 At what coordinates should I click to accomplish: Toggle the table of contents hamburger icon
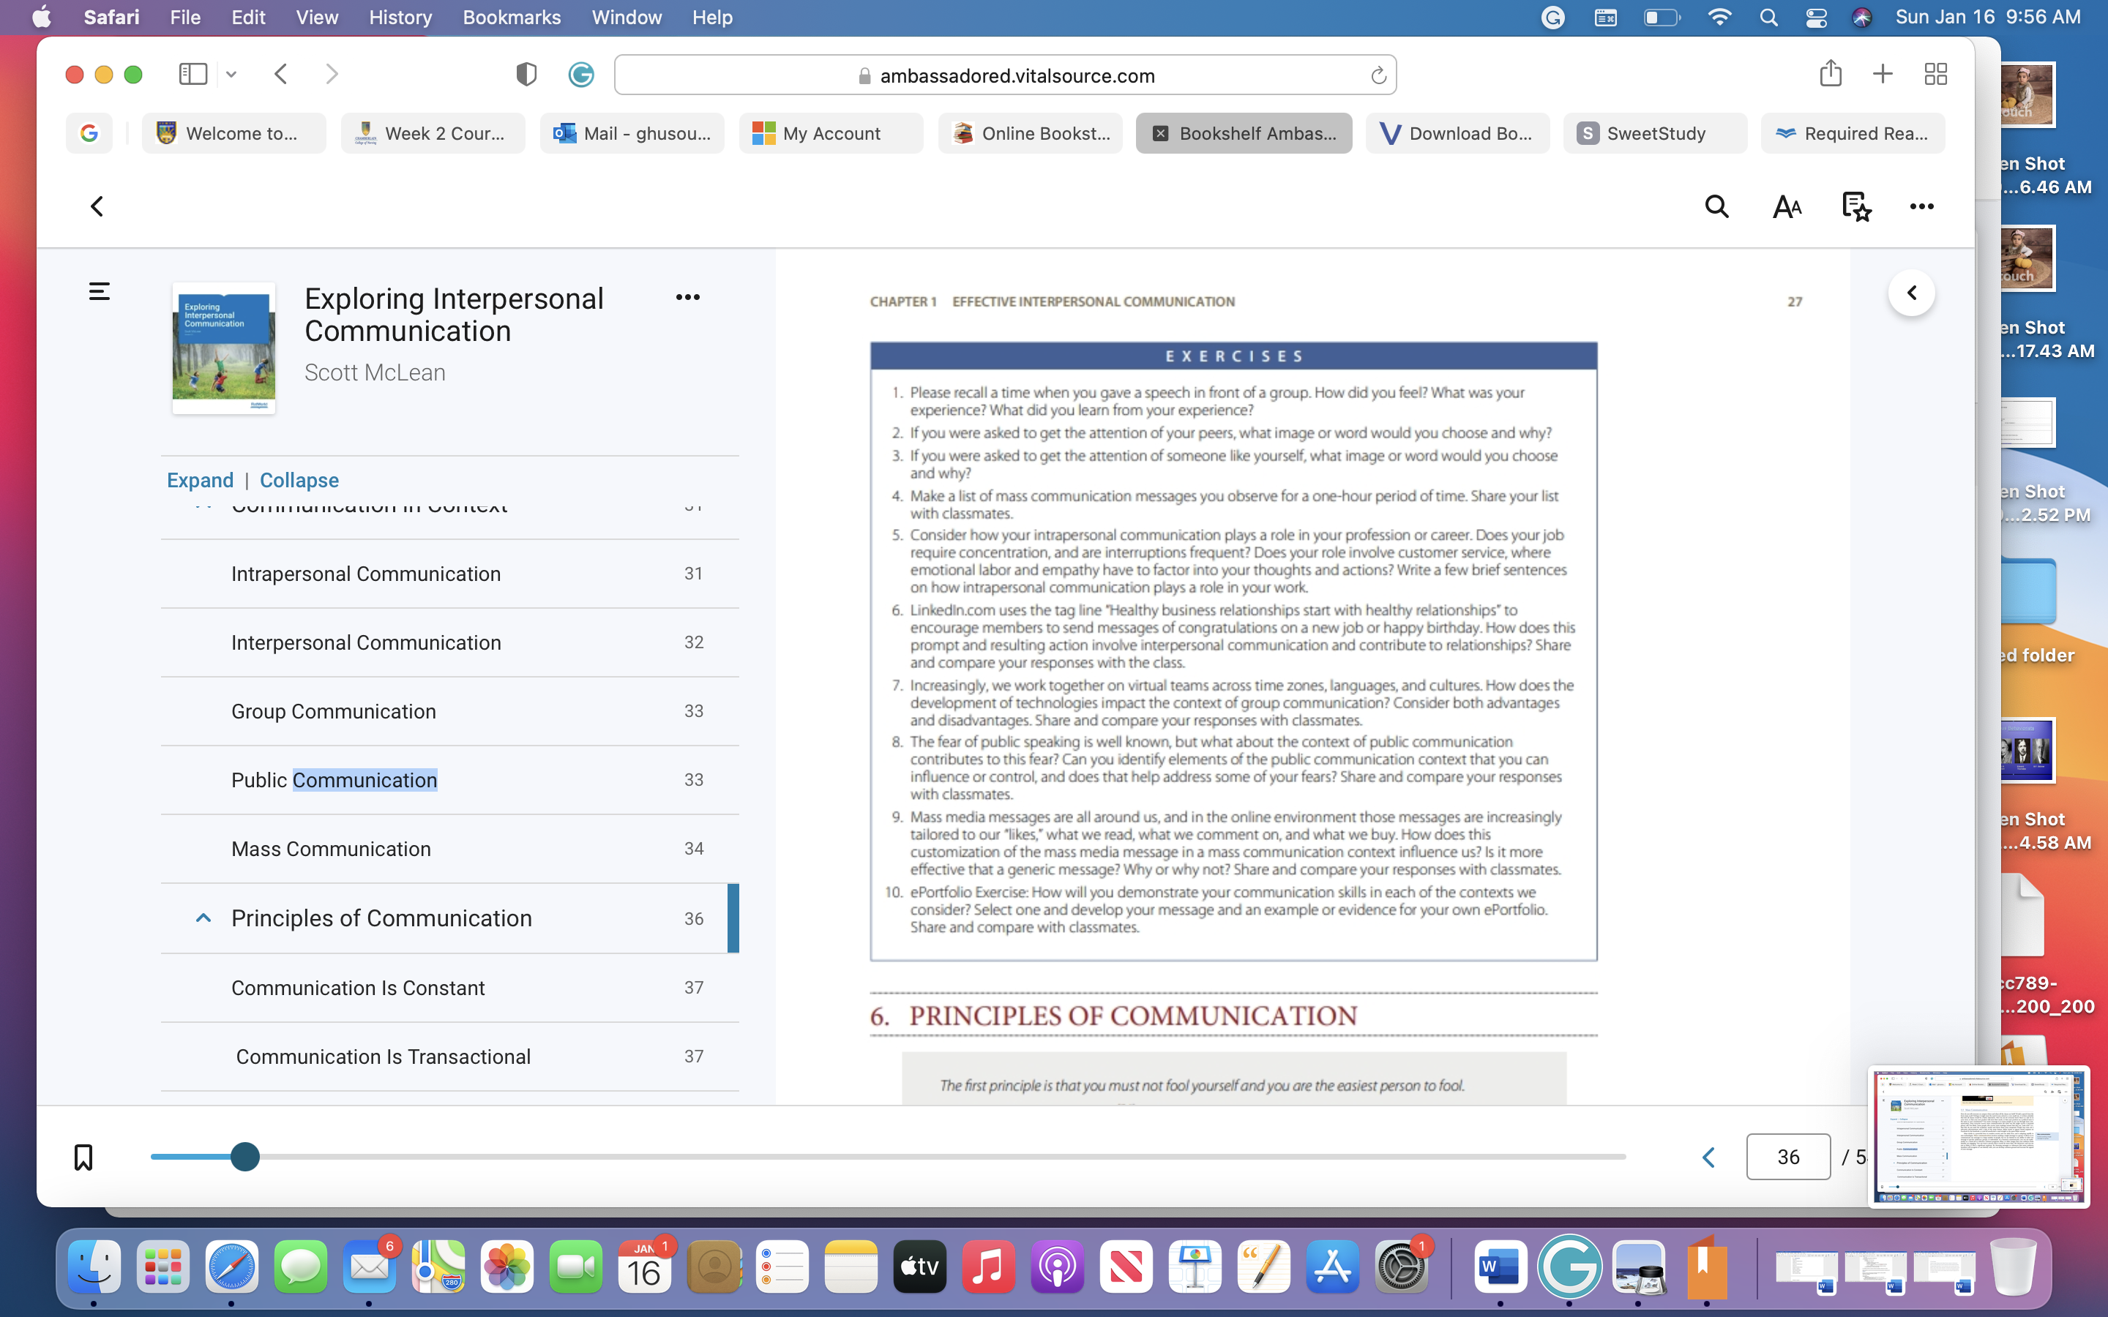coord(100,291)
